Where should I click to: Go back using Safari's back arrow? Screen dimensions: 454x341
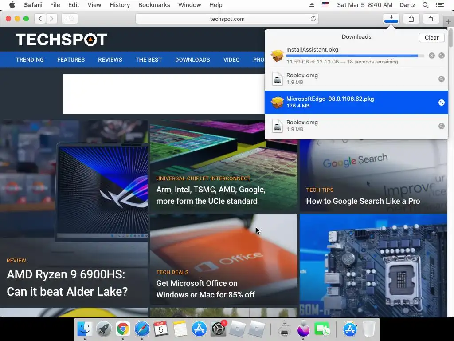[x=40, y=19]
